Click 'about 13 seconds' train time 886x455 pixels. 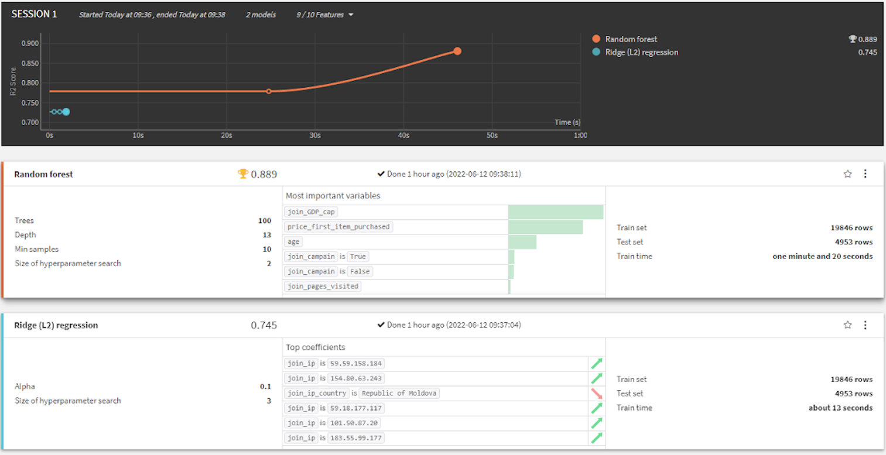tap(840, 408)
